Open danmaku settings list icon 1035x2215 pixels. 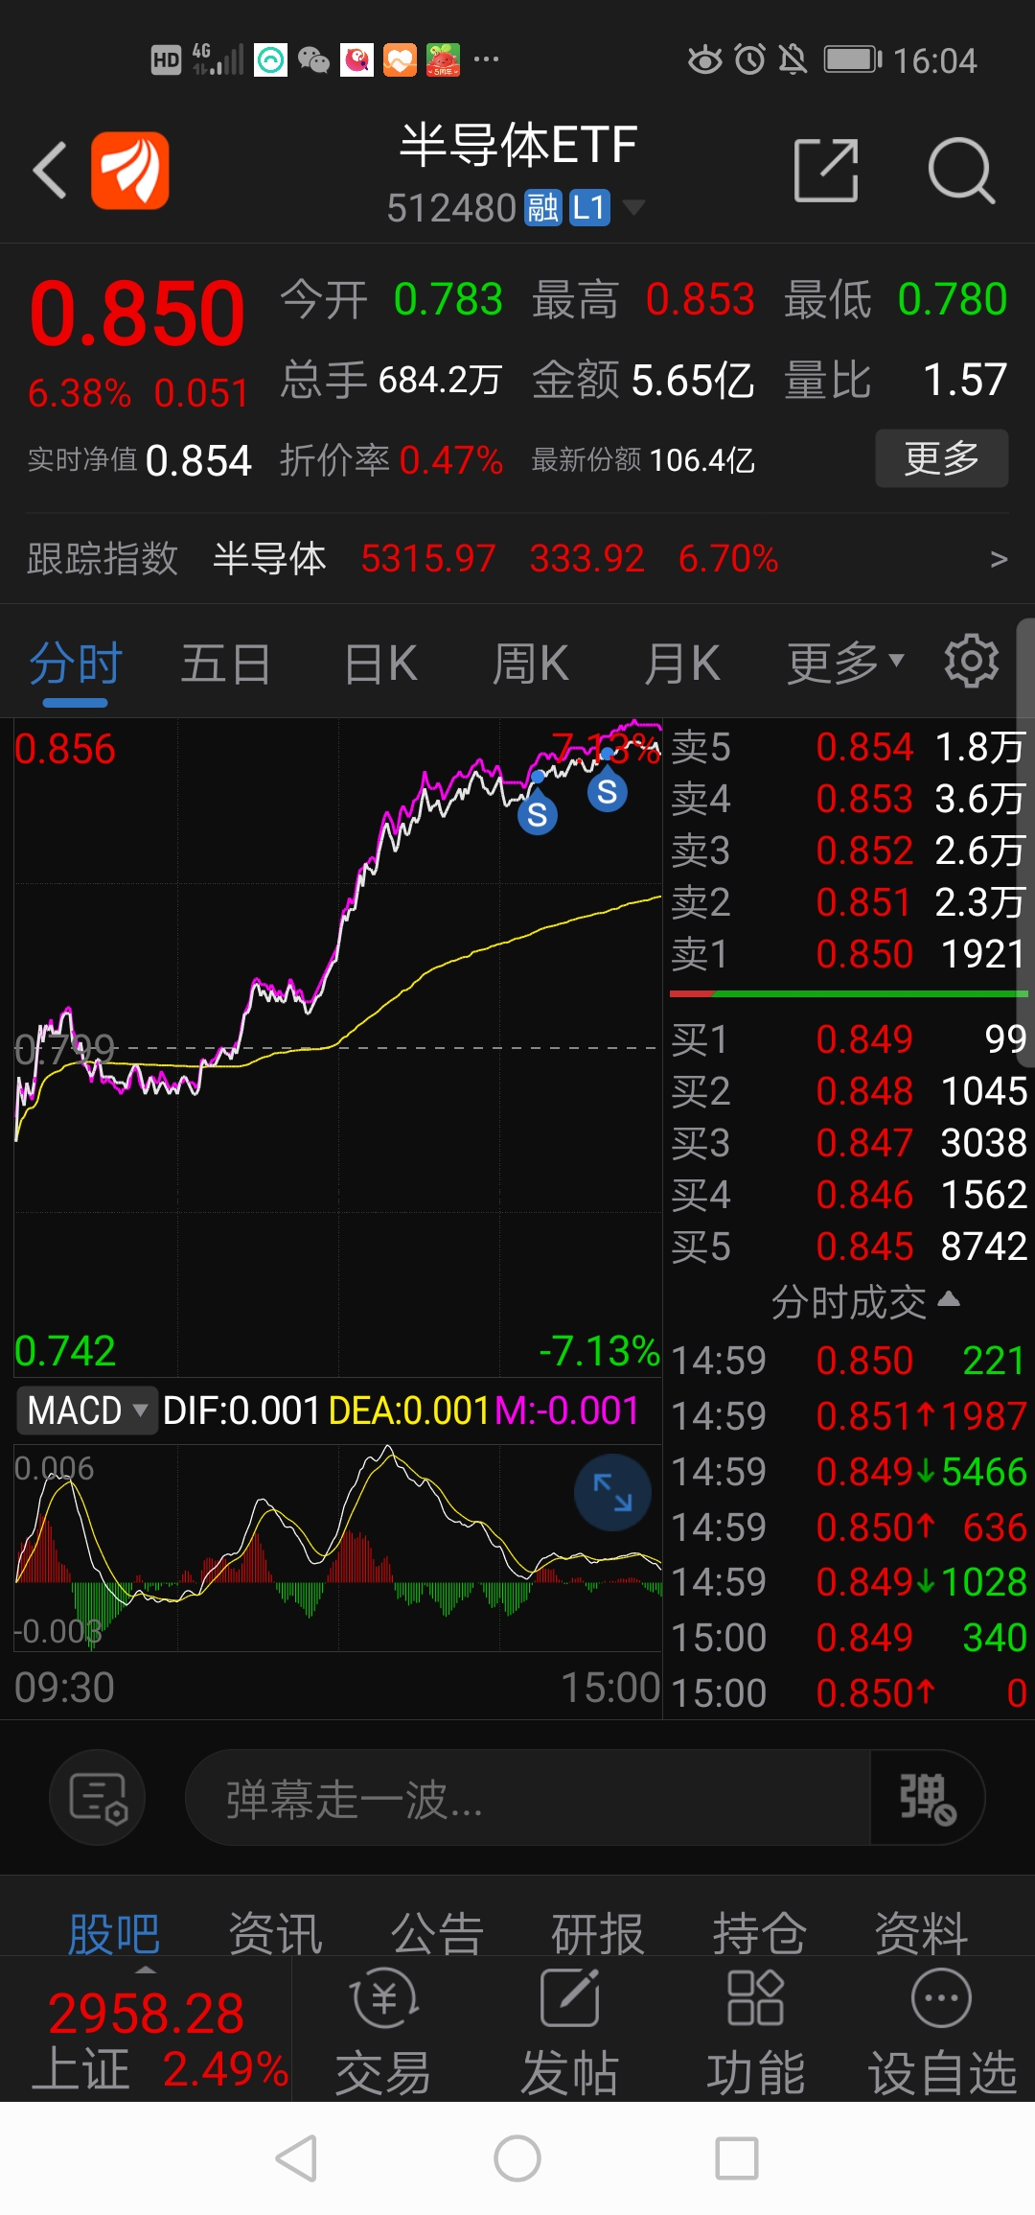tap(98, 1798)
